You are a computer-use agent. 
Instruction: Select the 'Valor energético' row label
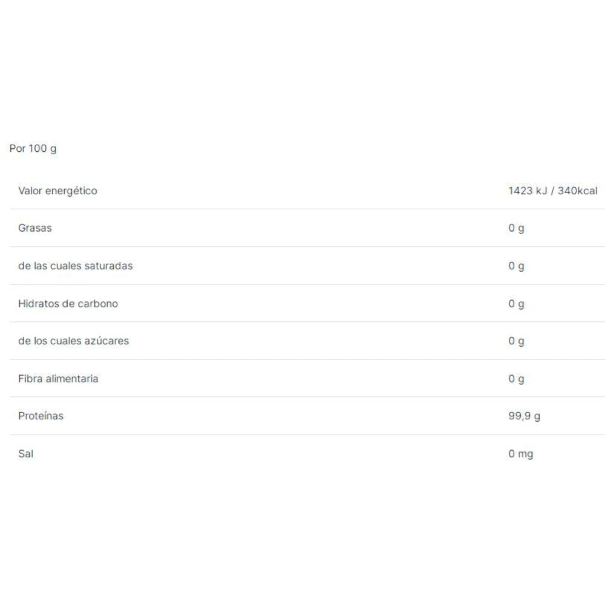point(57,191)
